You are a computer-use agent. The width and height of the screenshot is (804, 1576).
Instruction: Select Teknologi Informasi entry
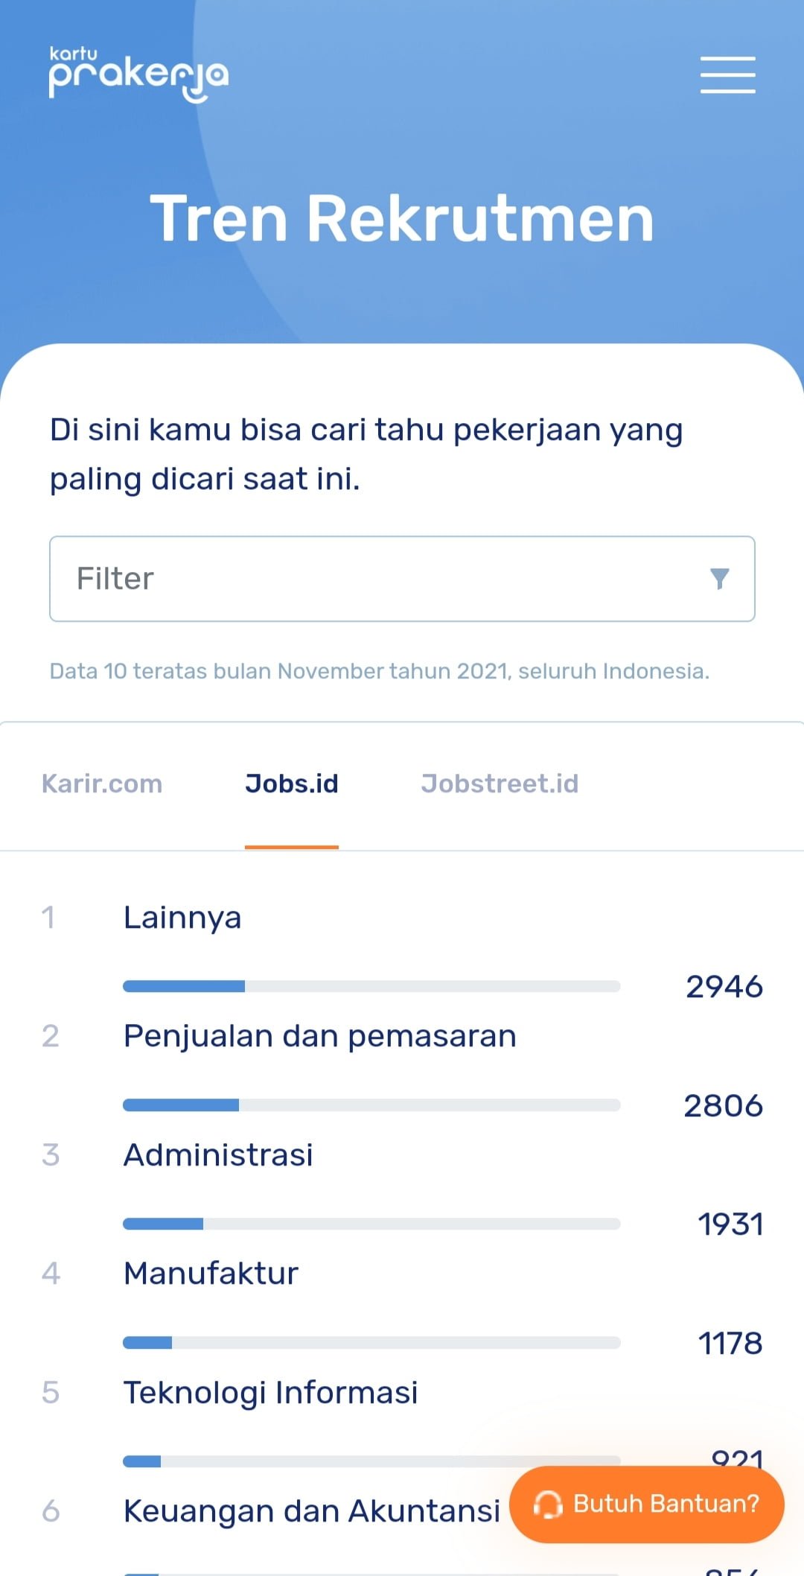click(x=271, y=1393)
